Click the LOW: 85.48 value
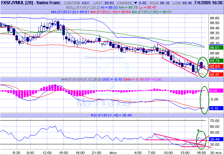The image size is (224, 155). 182,3
